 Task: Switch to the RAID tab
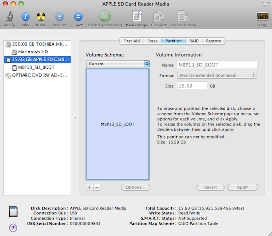pos(194,41)
